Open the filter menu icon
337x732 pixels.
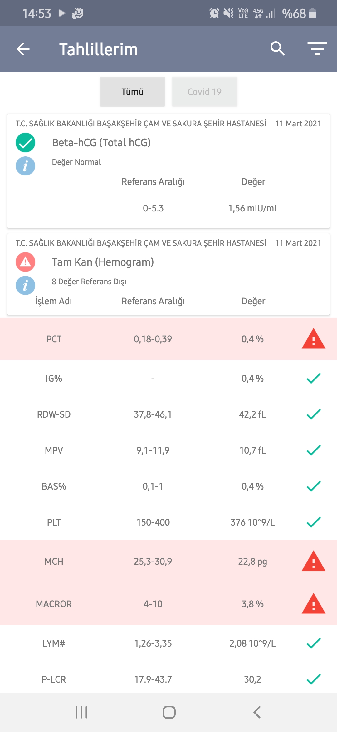(x=317, y=49)
